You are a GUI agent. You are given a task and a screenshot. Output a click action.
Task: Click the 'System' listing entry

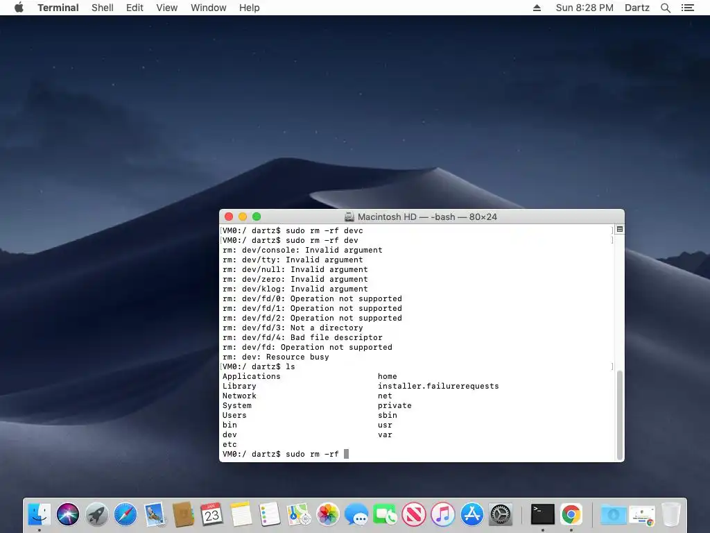coord(237,405)
